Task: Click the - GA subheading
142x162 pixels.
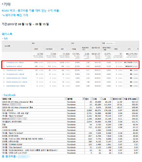Action: click(x=5, y=38)
